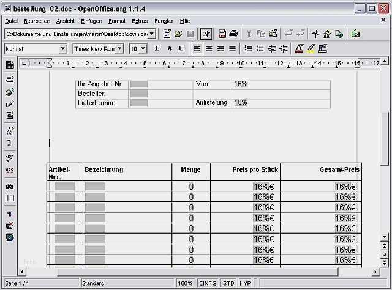This screenshot has width=392, height=290.
Task: Open a file with the Open icon
Action: [x=178, y=34]
